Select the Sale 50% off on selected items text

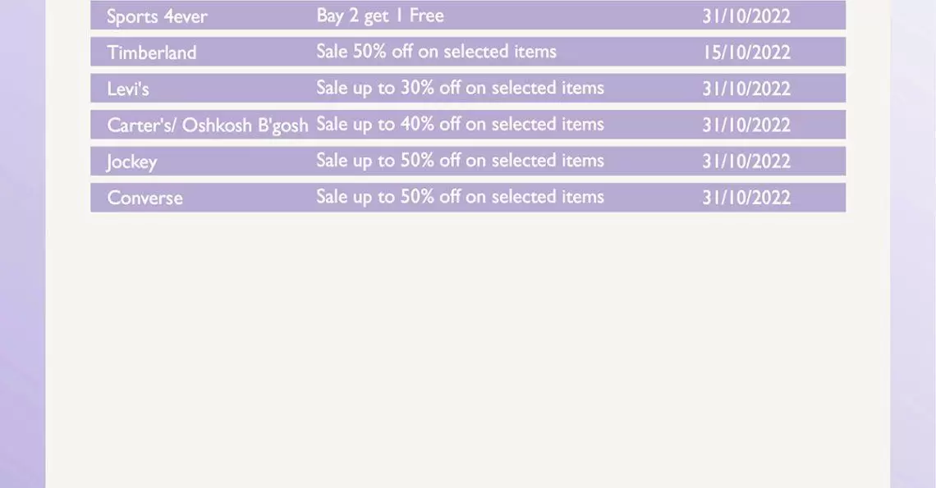436,52
